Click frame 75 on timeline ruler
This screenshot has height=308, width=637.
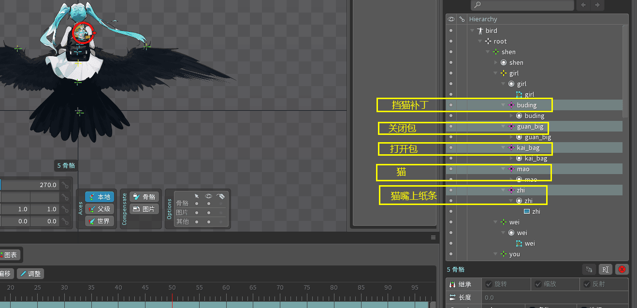[x=307, y=288]
